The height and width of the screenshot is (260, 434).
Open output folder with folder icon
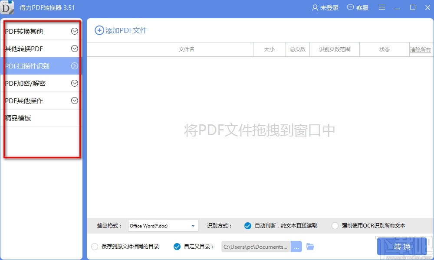310,247
